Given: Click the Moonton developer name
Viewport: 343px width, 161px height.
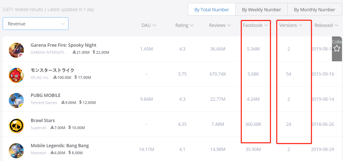Looking at the screenshot, I should click(38, 153).
